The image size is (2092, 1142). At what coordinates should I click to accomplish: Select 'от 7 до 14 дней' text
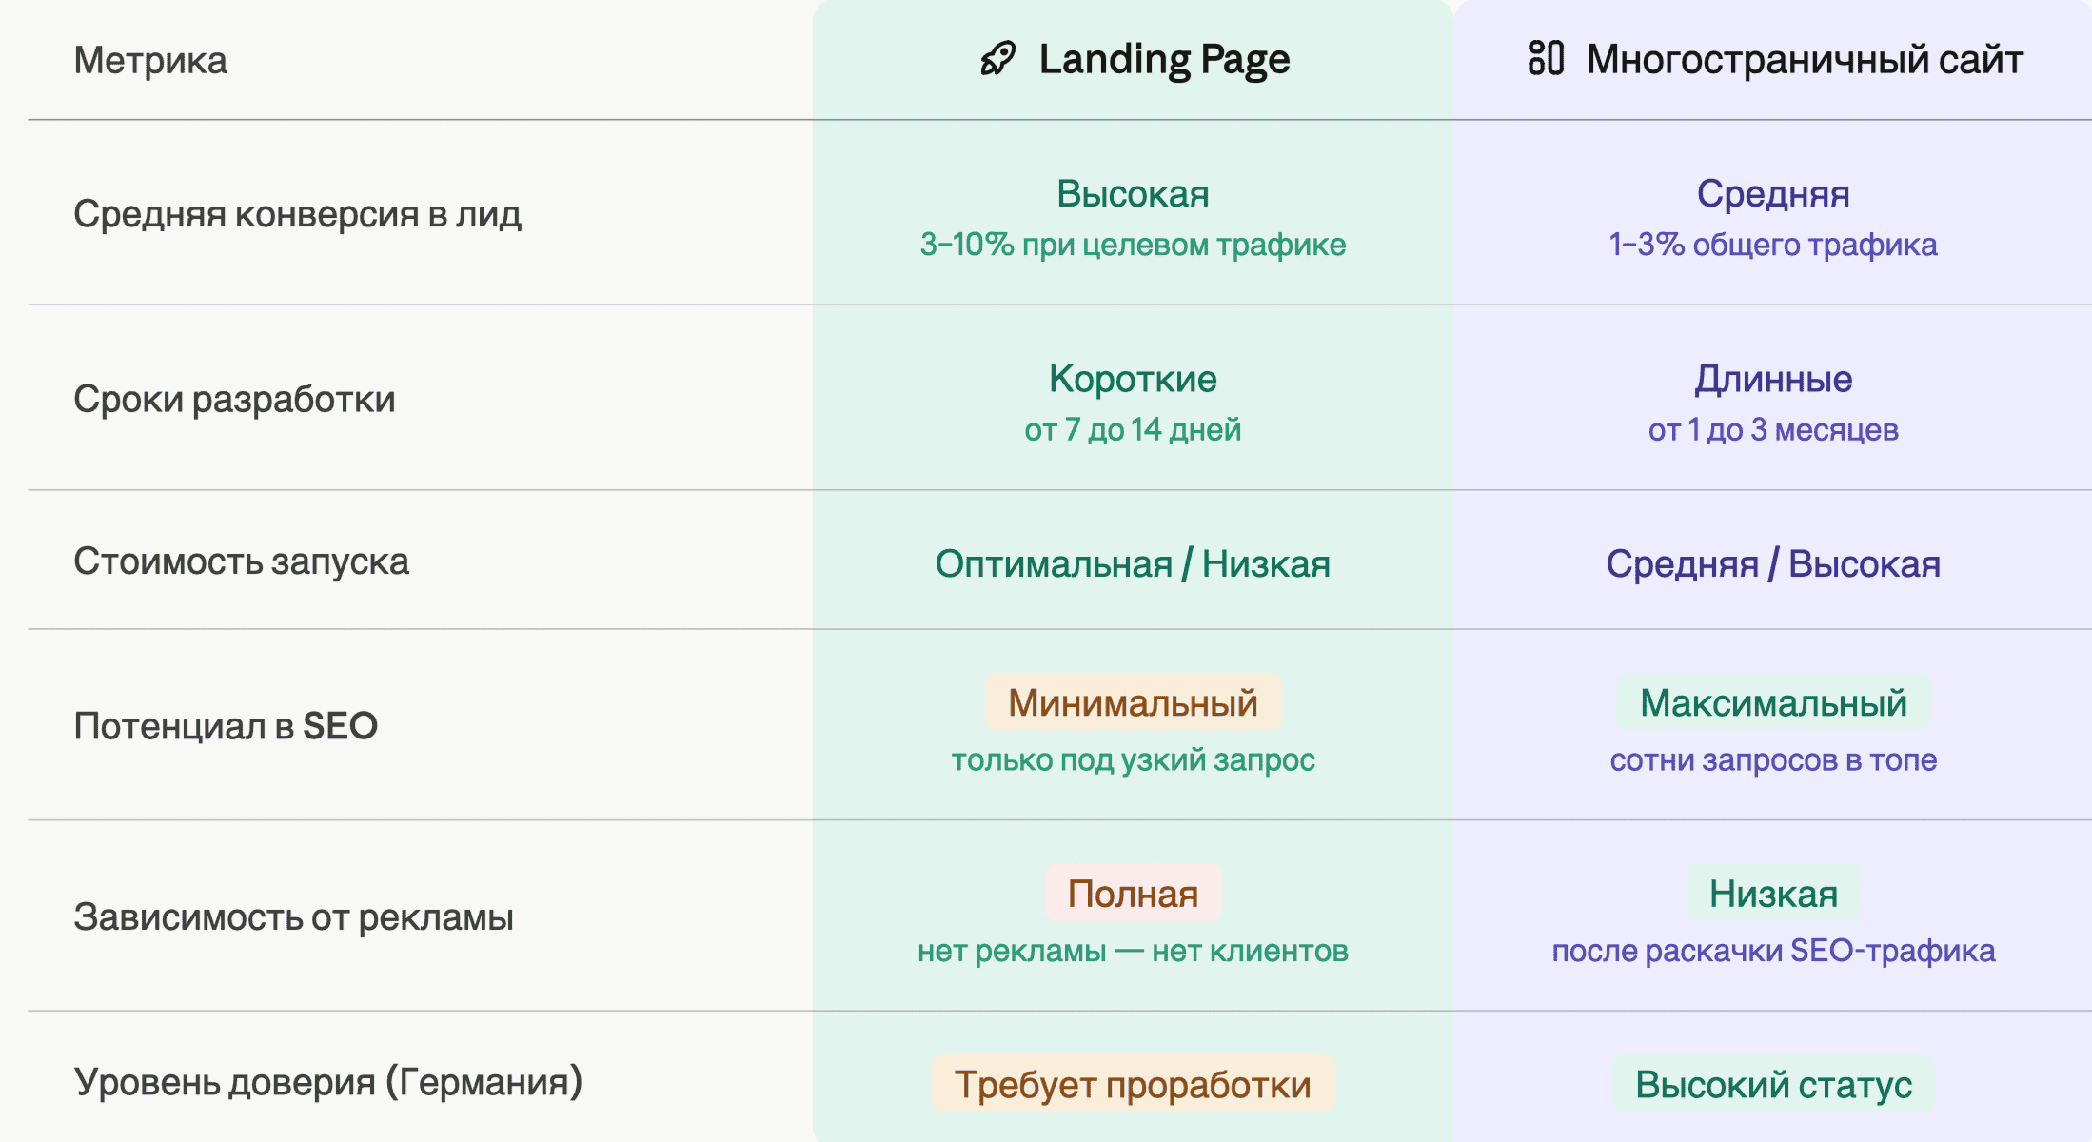(x=1133, y=430)
